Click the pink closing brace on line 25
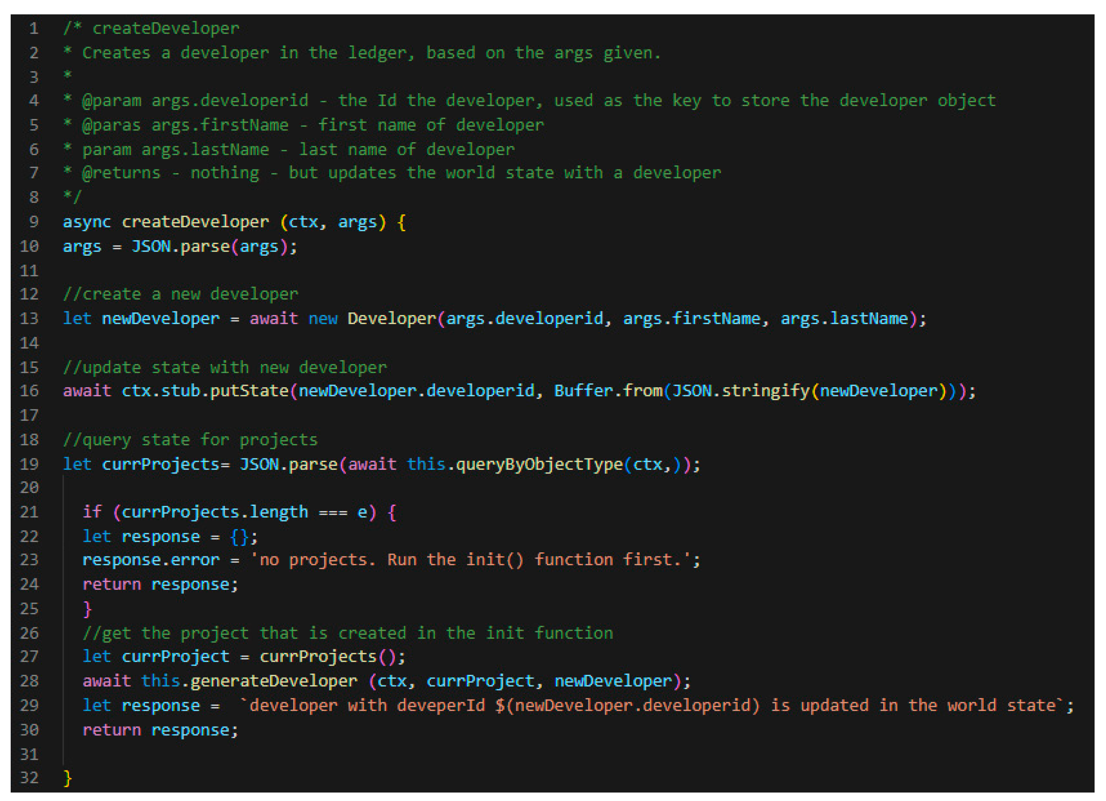 tap(87, 609)
